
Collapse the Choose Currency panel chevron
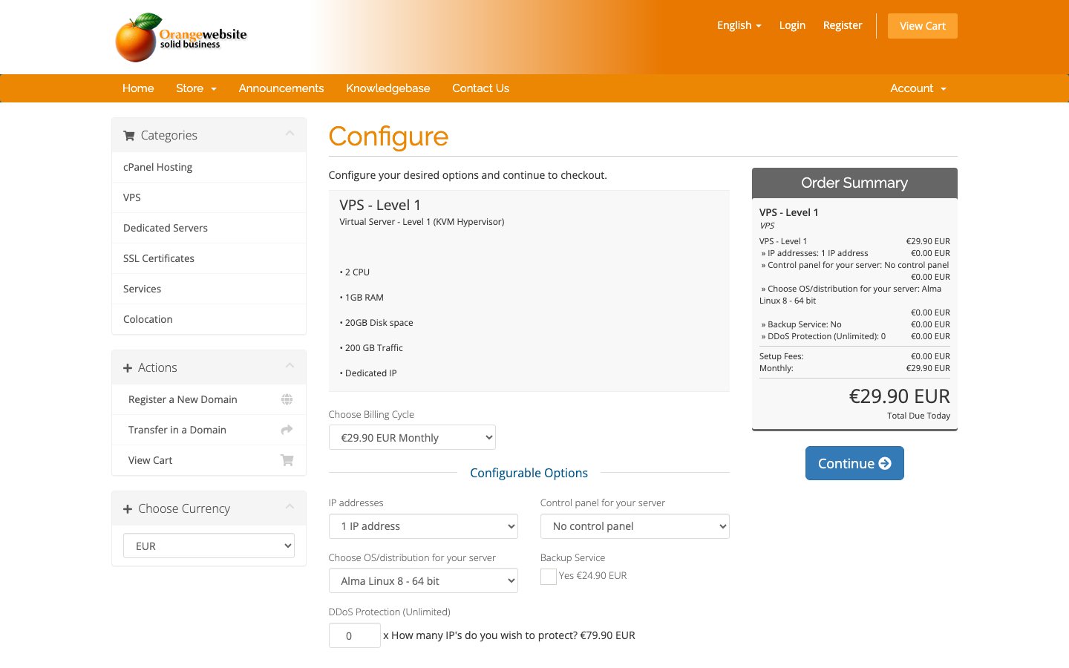(x=290, y=507)
